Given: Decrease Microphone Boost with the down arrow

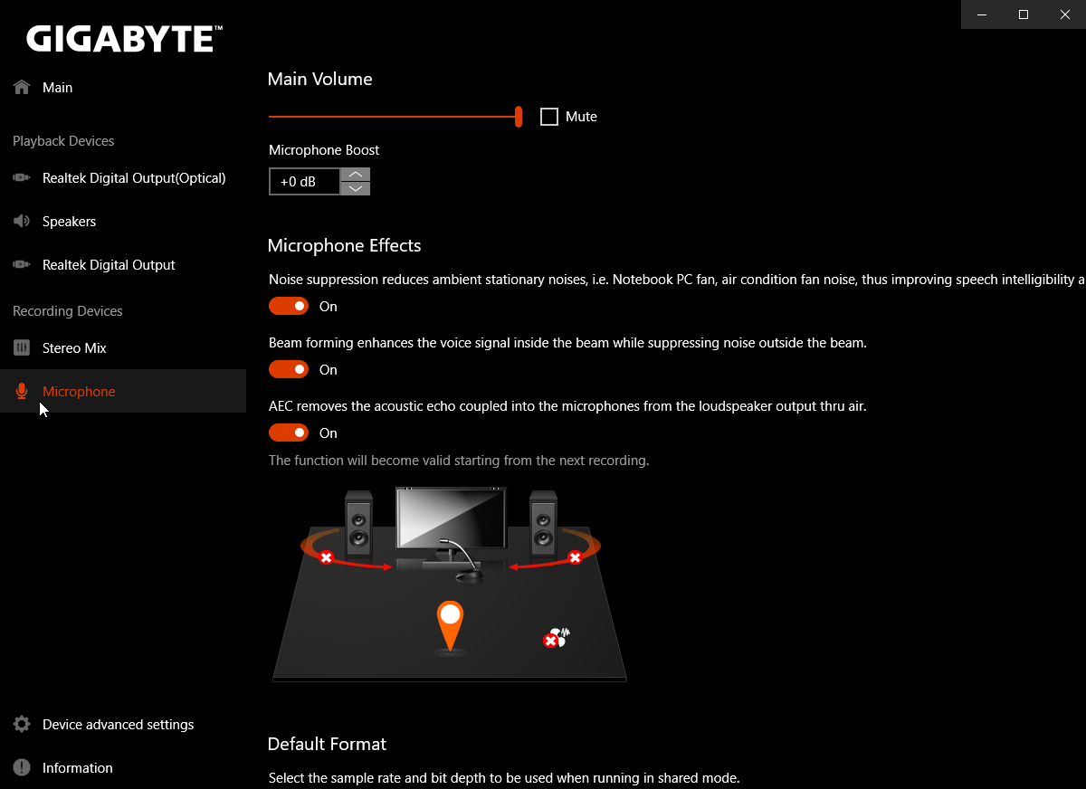Looking at the screenshot, I should 356,188.
